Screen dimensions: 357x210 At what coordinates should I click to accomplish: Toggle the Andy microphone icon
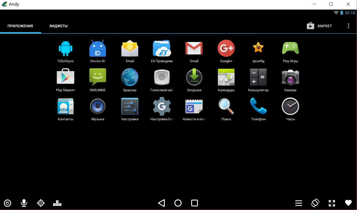pos(24,203)
